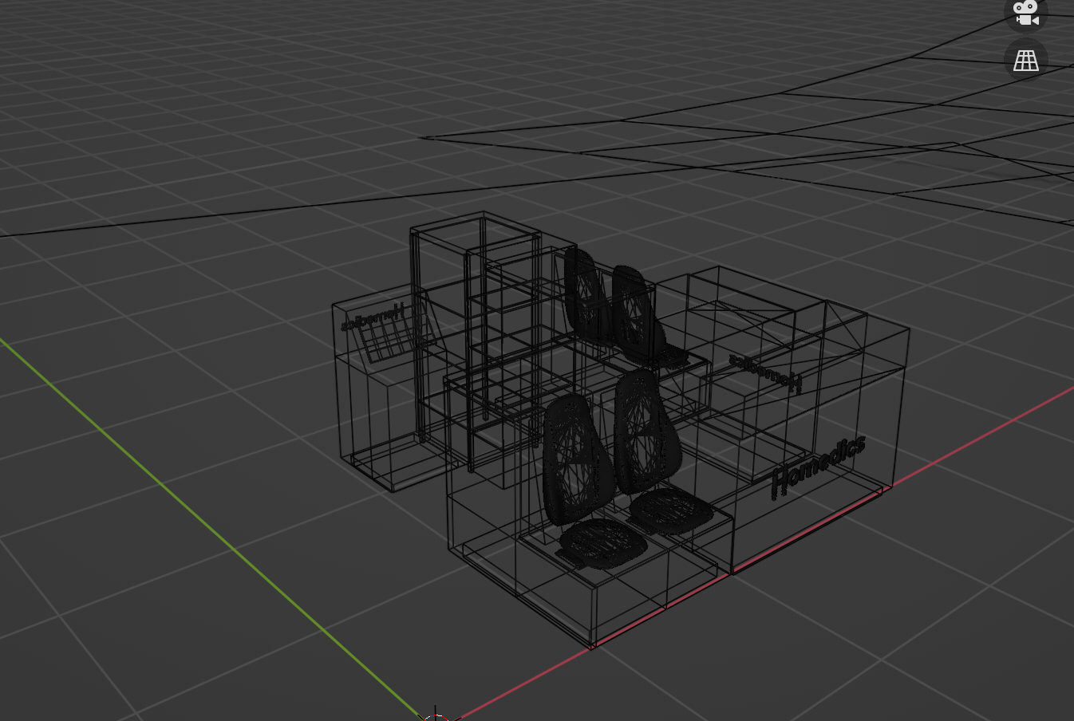This screenshot has width=1074, height=721.
Task: Switch between perspective and orthographic grid view
Action: pos(1025,60)
